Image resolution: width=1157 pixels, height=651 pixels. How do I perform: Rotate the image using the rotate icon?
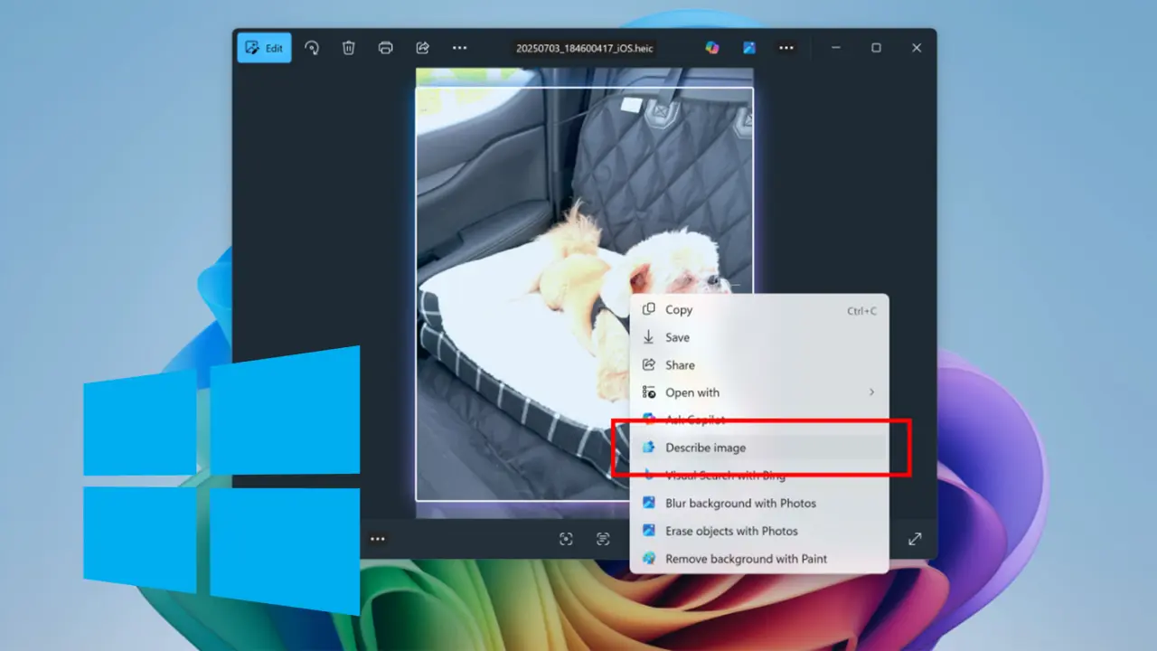312,48
